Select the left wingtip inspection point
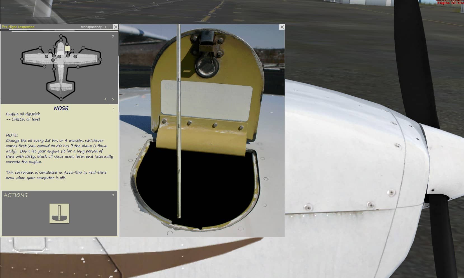The width and height of the screenshot is (464, 278). click(22, 59)
